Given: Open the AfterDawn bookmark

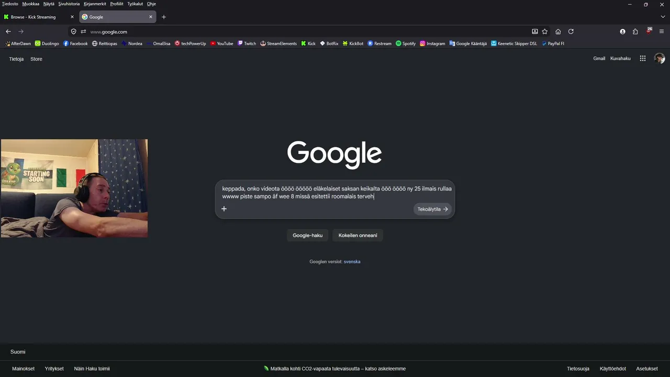Looking at the screenshot, I should 18,43.
